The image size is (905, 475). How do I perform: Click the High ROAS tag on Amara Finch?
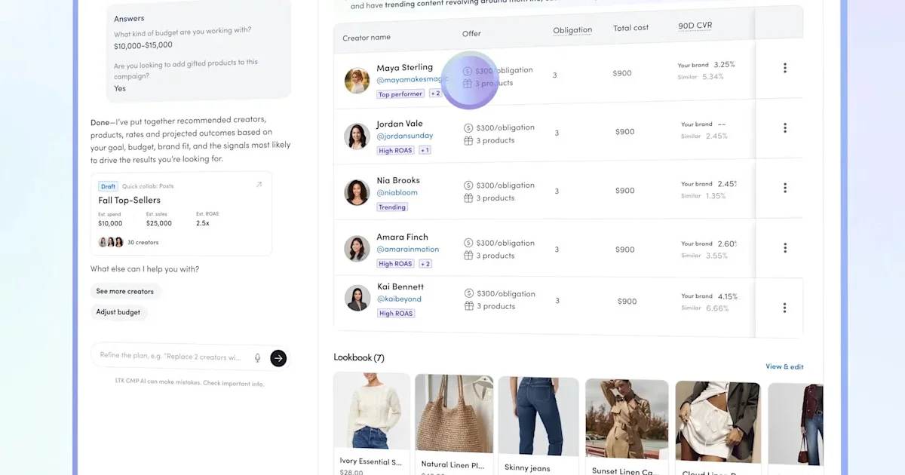tap(396, 264)
